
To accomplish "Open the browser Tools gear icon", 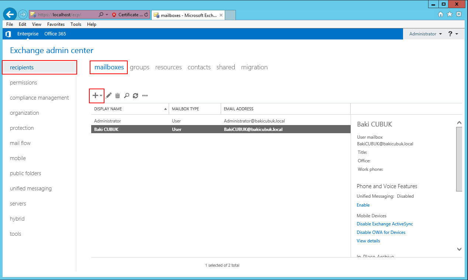I will pyautogui.click(x=459, y=14).
